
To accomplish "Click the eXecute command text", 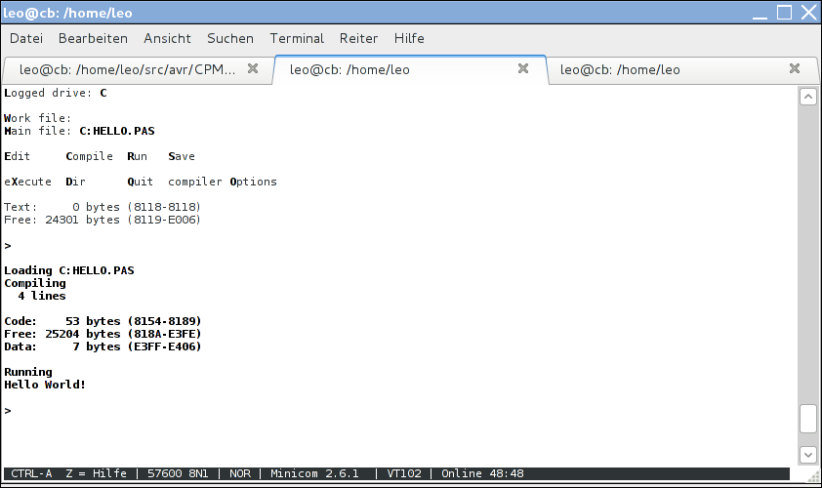I will click(27, 182).
